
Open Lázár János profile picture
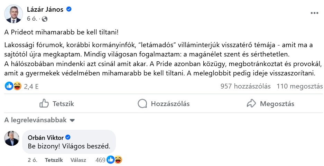(13, 14)
